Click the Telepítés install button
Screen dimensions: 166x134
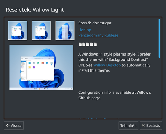[128, 125]
